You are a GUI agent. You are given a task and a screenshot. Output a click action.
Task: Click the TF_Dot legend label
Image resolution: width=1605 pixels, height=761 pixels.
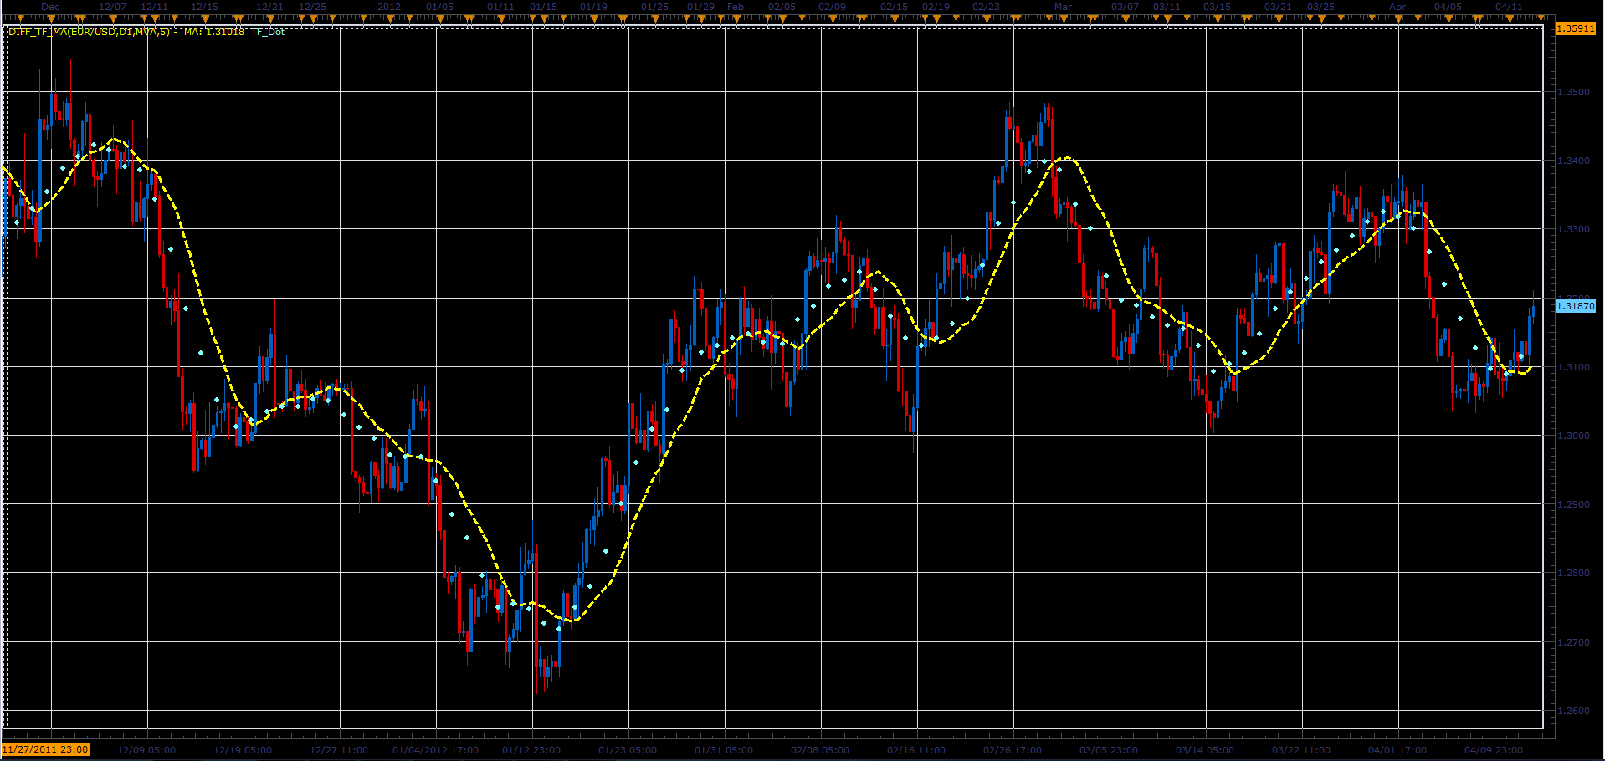(268, 32)
